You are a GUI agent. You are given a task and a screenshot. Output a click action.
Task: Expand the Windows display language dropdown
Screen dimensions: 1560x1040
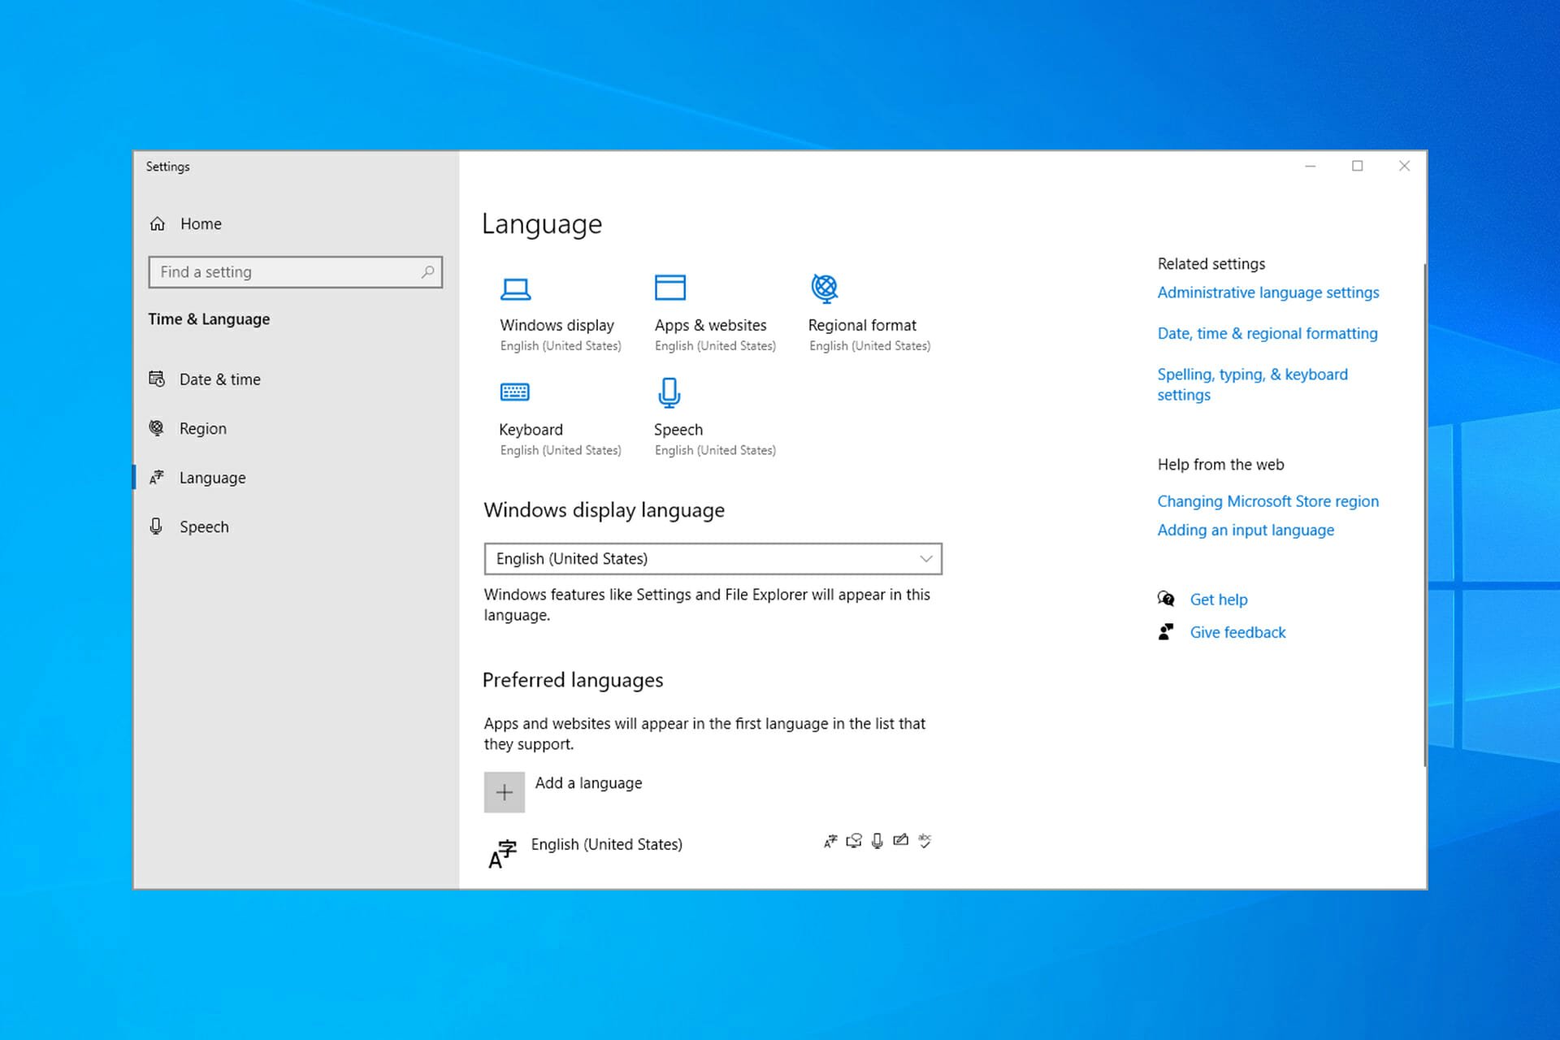tap(713, 557)
